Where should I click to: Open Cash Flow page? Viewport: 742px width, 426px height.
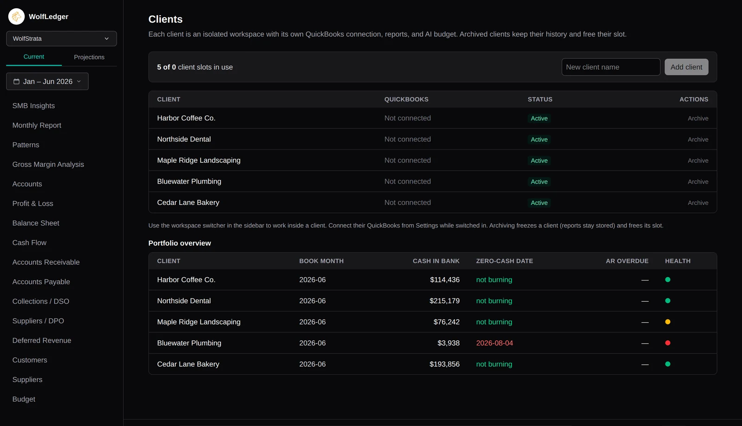29,242
